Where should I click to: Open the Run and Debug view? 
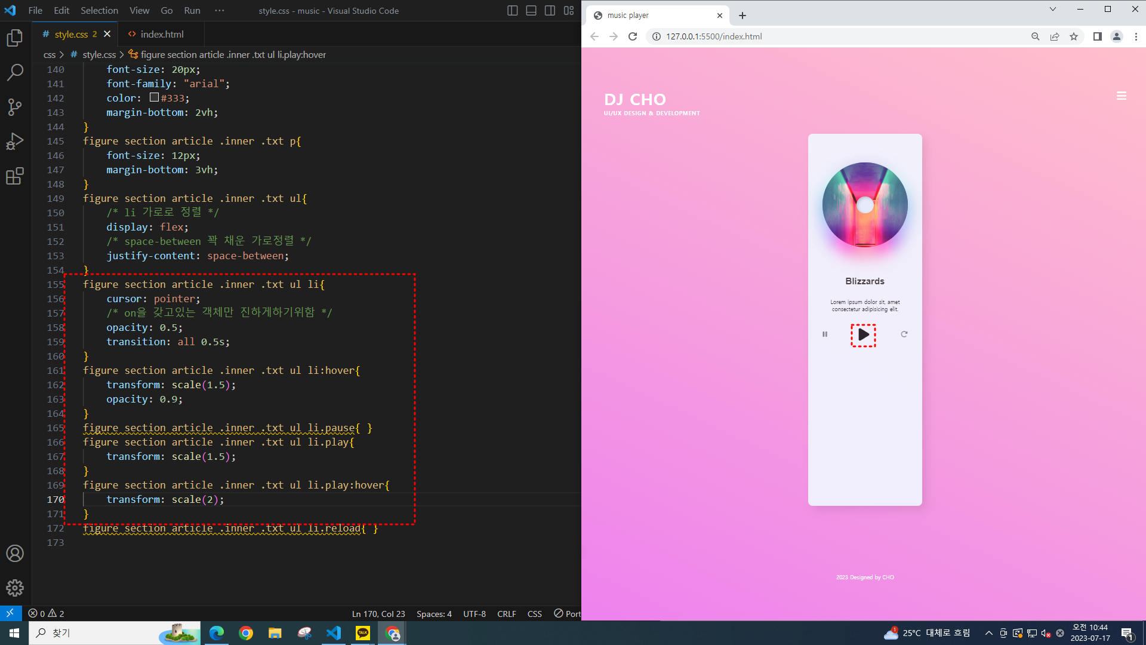pyautogui.click(x=15, y=142)
